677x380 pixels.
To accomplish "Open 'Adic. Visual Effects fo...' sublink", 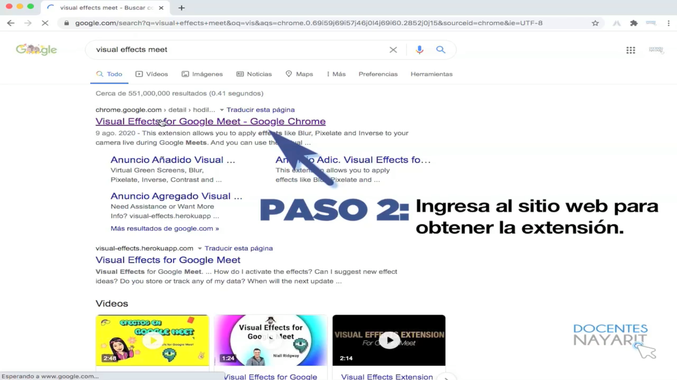I will coord(353,160).
